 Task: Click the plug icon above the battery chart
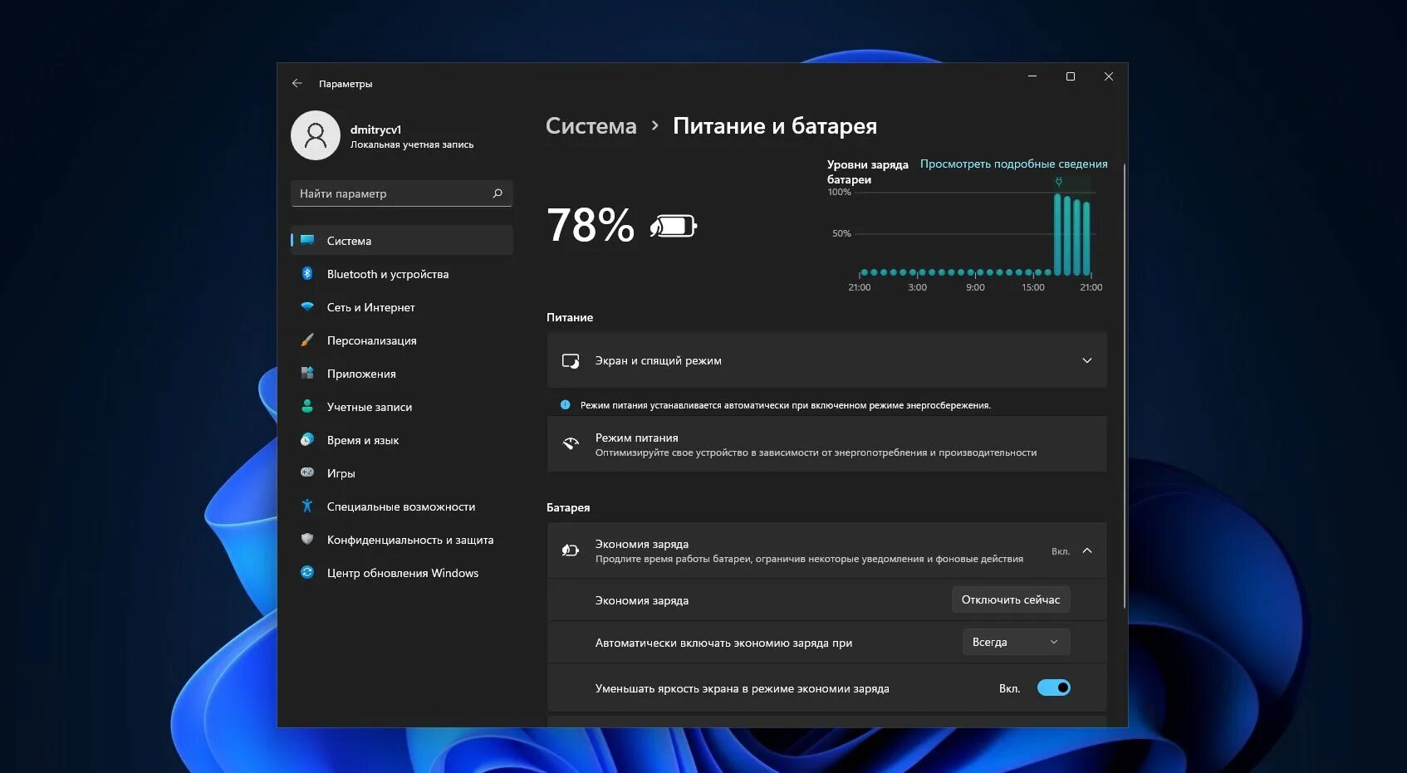(1058, 181)
